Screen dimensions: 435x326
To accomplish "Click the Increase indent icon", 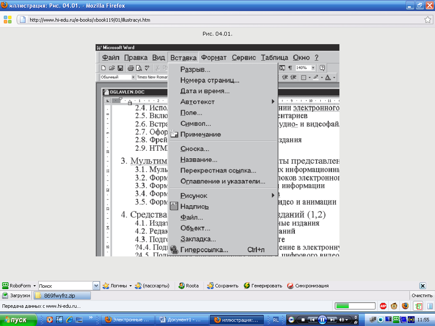I will (293, 78).
